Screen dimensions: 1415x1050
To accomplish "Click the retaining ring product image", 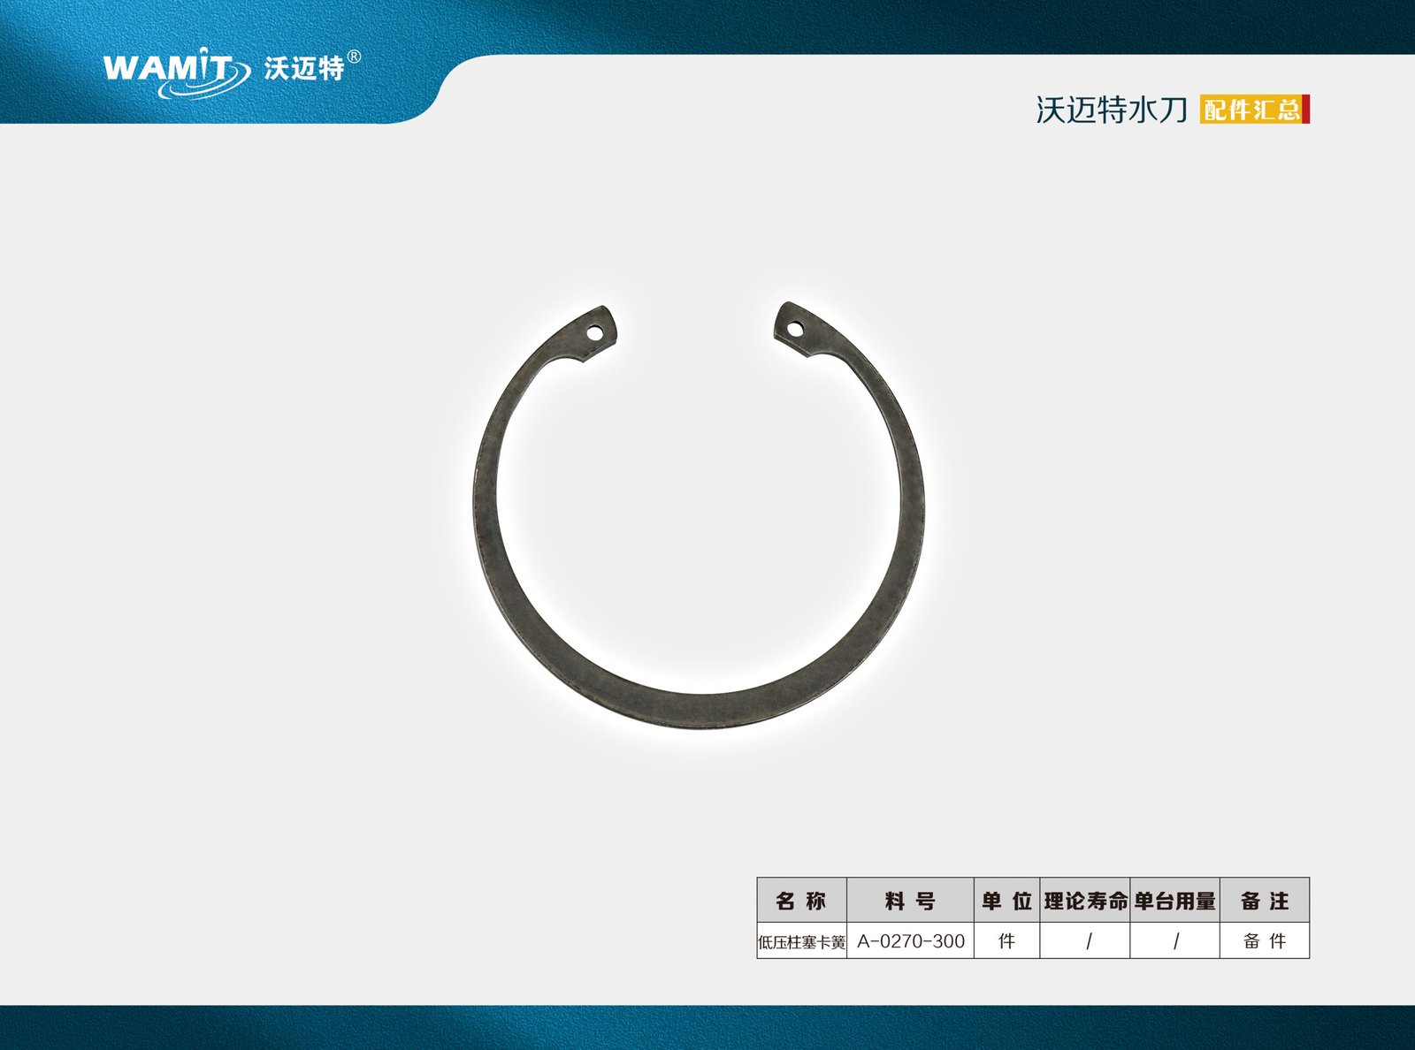I will pyautogui.click(x=699, y=515).
